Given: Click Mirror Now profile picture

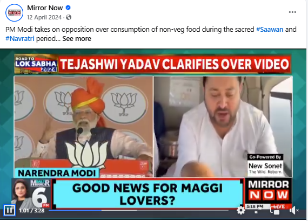Looking at the screenshot, I should point(14,12).
